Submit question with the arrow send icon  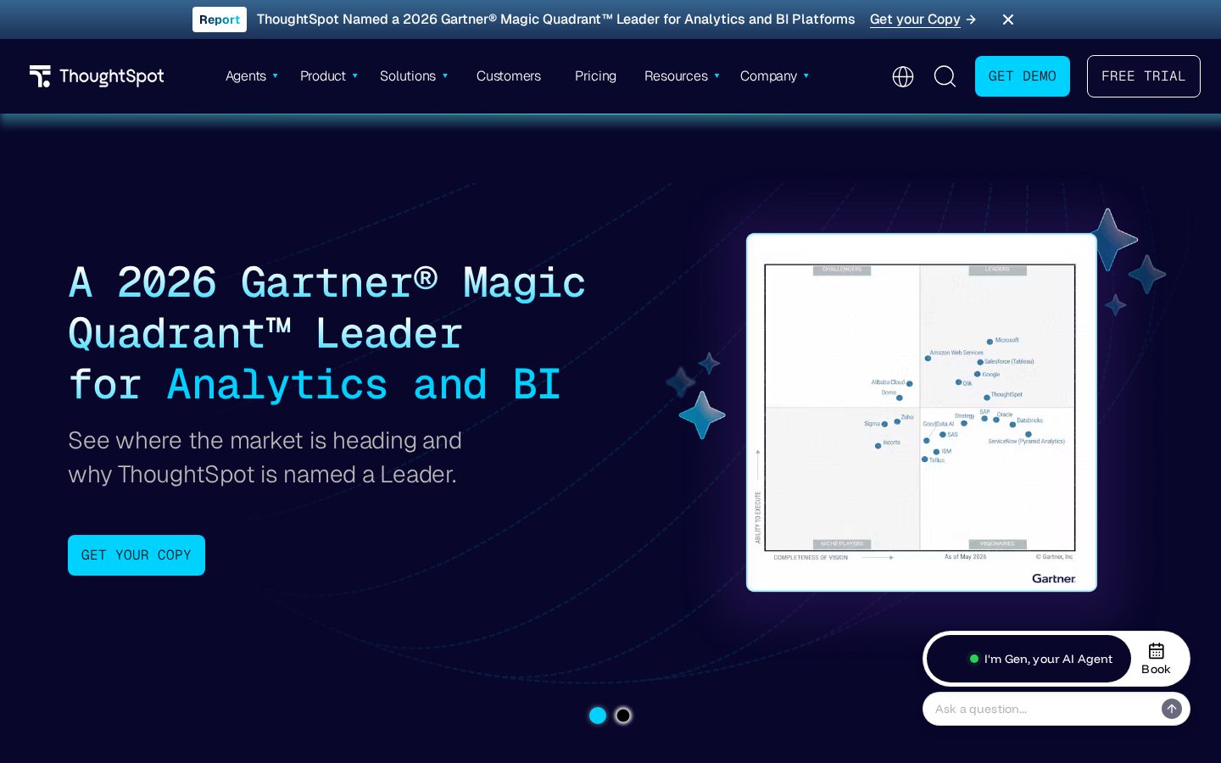click(1172, 709)
